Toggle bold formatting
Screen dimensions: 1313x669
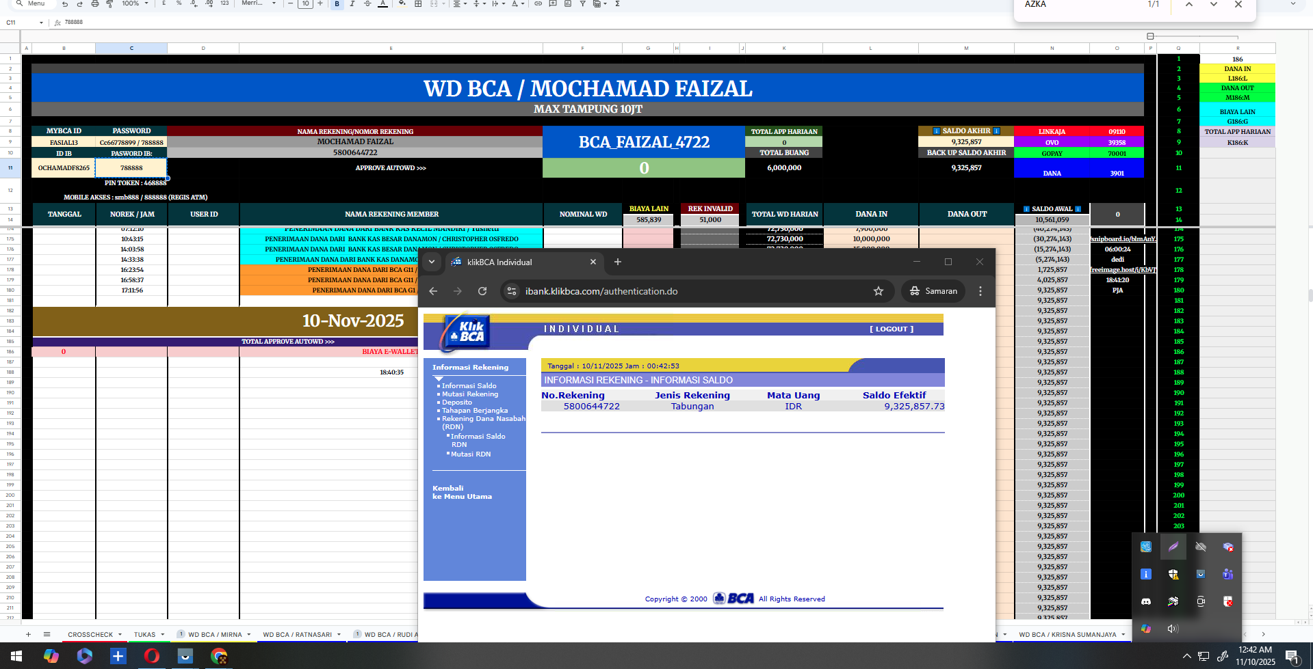click(x=337, y=4)
